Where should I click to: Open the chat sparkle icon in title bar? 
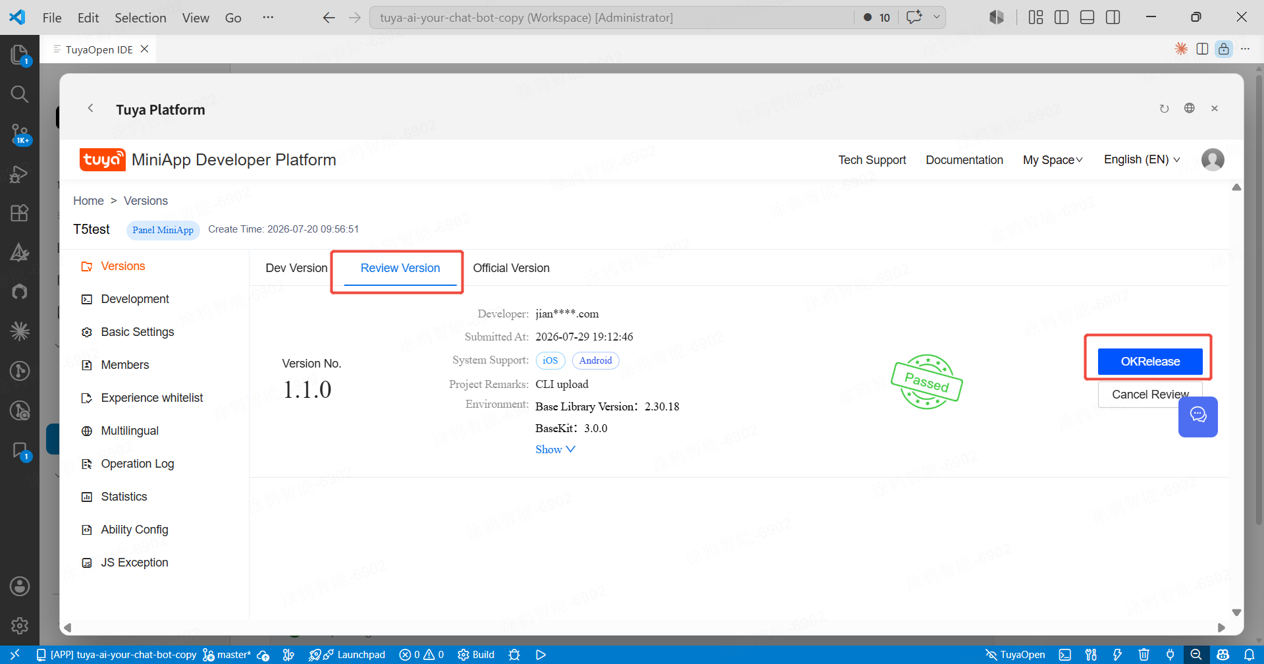pos(914,17)
